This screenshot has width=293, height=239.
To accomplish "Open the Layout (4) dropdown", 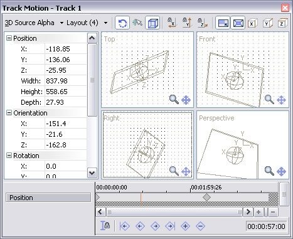I will [x=87, y=23].
